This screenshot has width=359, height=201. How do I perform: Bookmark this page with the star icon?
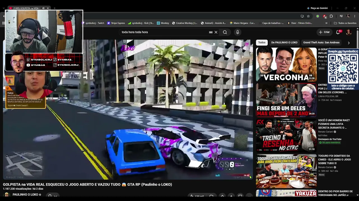pos(308,16)
